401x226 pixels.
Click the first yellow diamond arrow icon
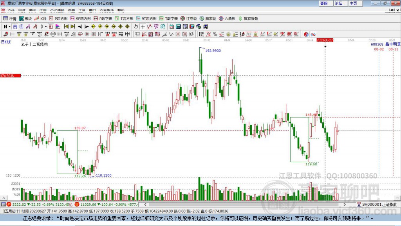[93, 27]
